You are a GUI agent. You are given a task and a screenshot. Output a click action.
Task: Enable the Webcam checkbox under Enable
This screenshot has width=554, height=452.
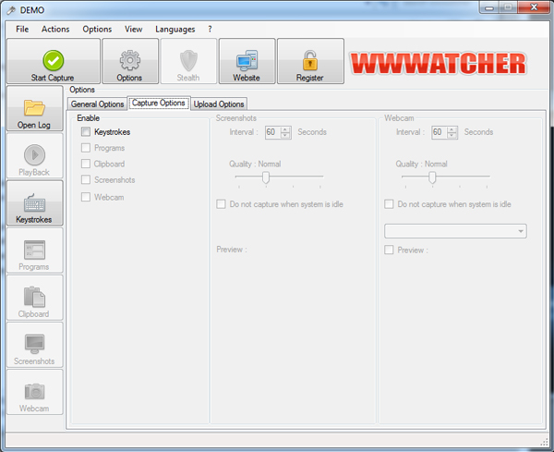(86, 197)
